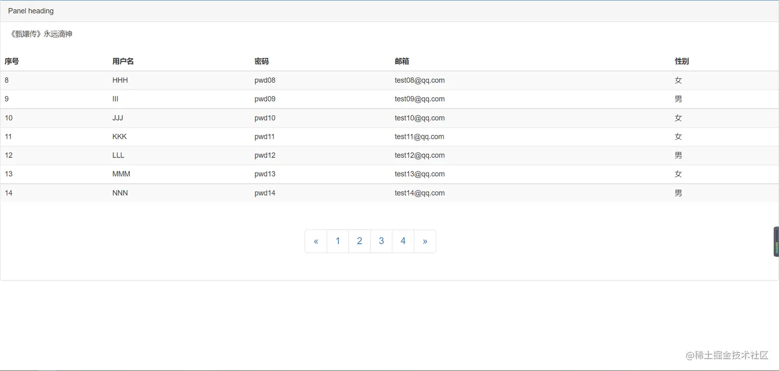Click password cell pwd10
779x371 pixels.
pyautogui.click(x=265, y=118)
